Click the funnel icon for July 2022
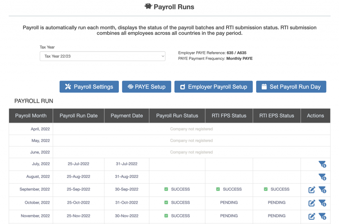The height and width of the screenshot is (224, 339). click(322, 164)
